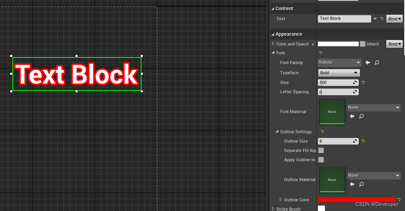Click top-right resize handle of Text Block
Viewport: 405px width, 211px height.
click(x=142, y=56)
